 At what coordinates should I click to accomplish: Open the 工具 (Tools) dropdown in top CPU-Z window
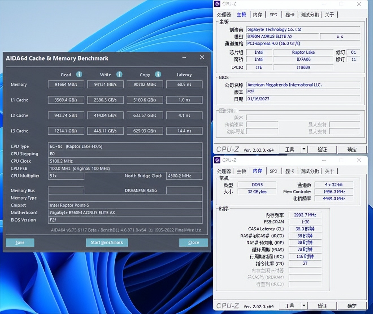tap(289, 149)
